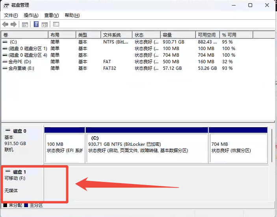Sort by the 文件系统 column header
277x217 pixels.
(x=117, y=35)
